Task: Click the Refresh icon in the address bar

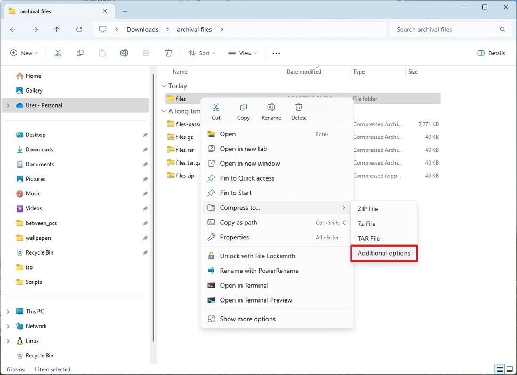Action: tap(79, 29)
